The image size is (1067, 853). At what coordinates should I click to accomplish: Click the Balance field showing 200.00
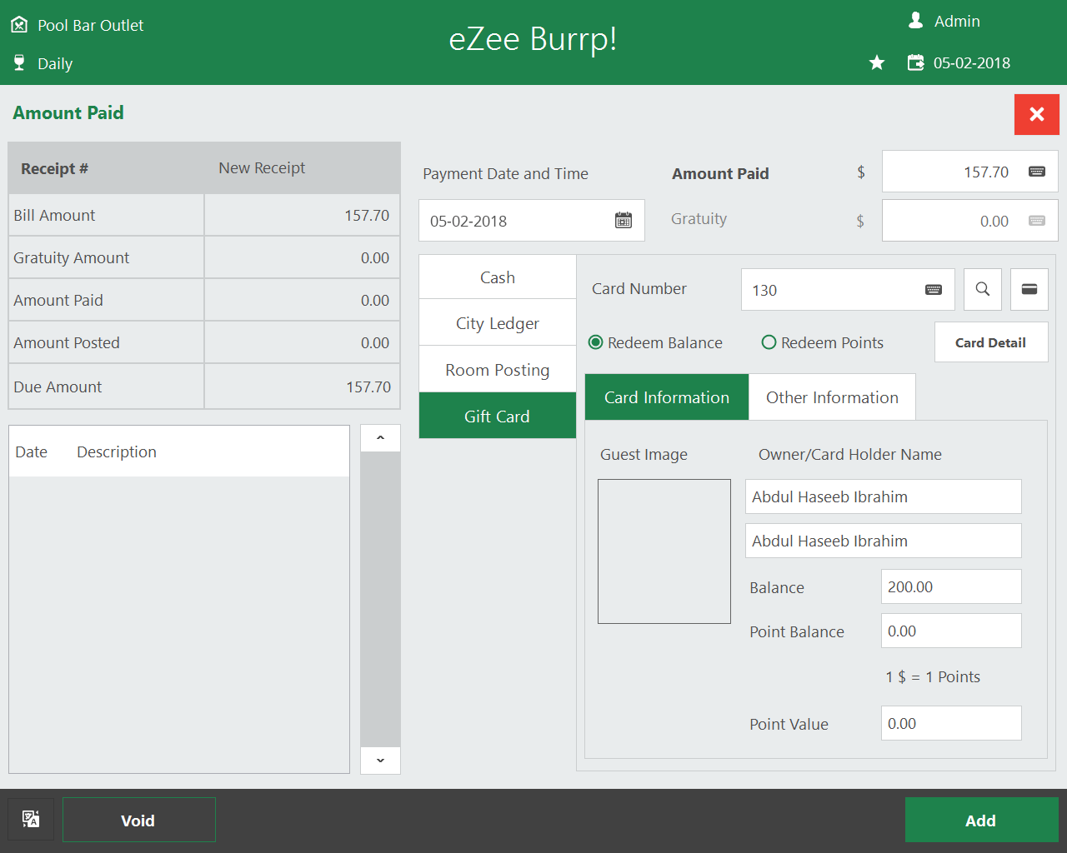(x=951, y=586)
